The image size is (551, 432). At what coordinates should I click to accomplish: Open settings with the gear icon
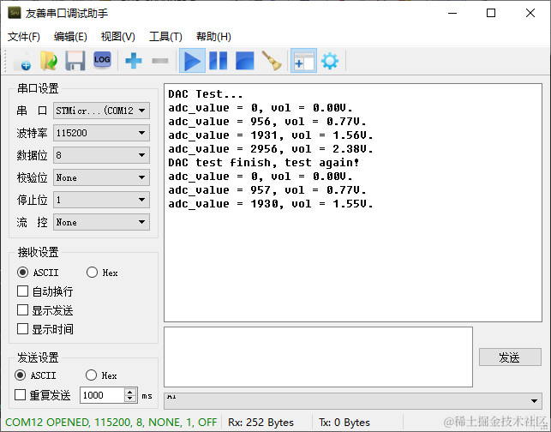click(x=330, y=61)
